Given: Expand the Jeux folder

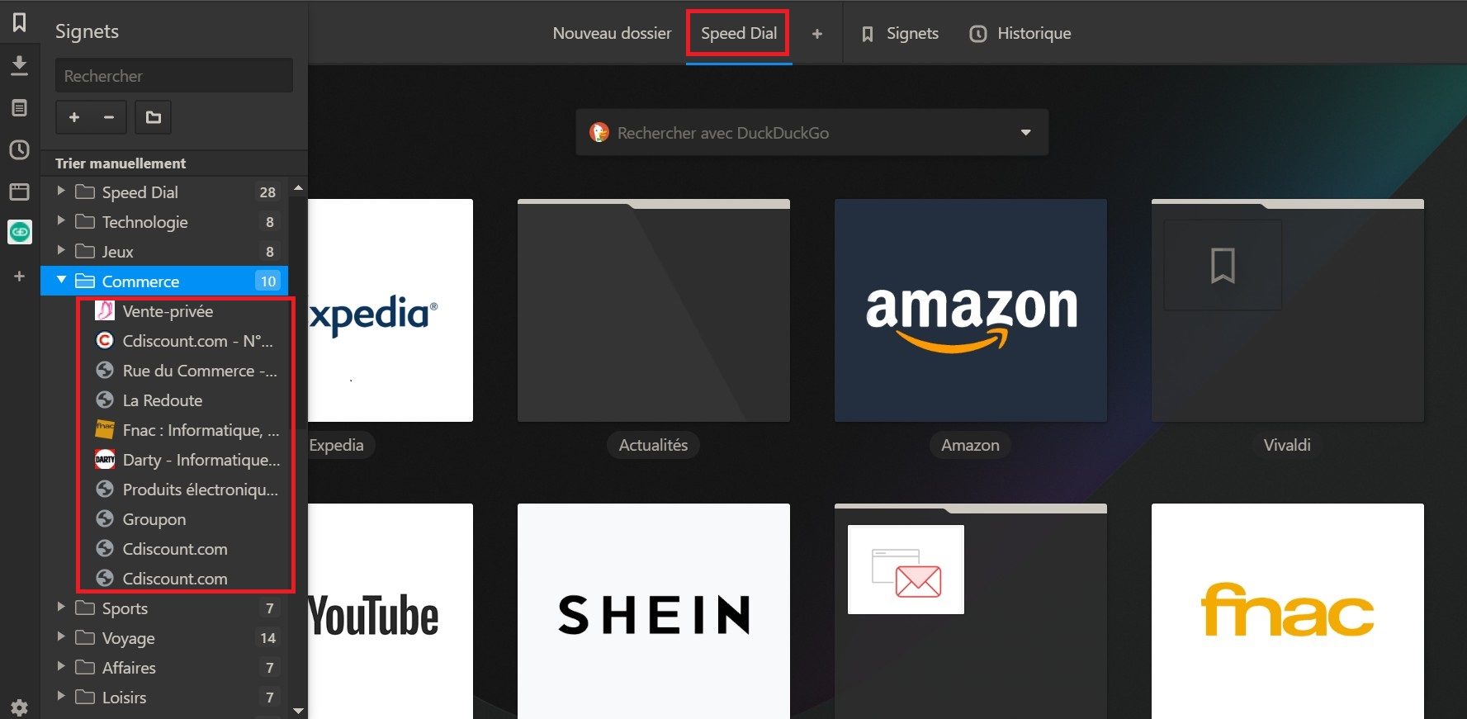Looking at the screenshot, I should click(61, 251).
